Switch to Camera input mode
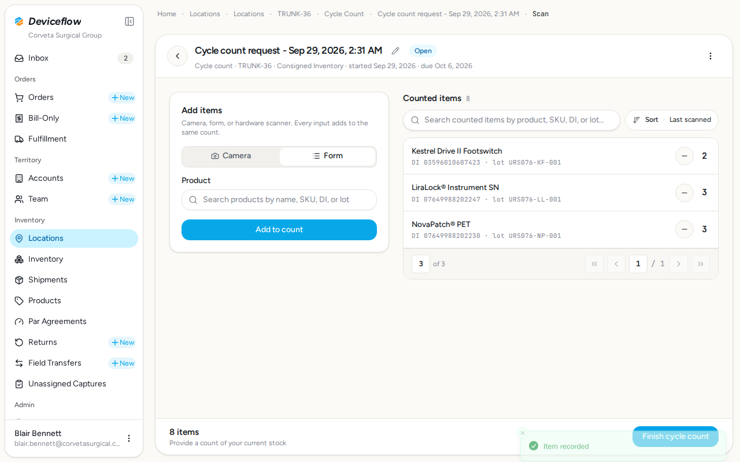The image size is (740, 462). (x=231, y=156)
